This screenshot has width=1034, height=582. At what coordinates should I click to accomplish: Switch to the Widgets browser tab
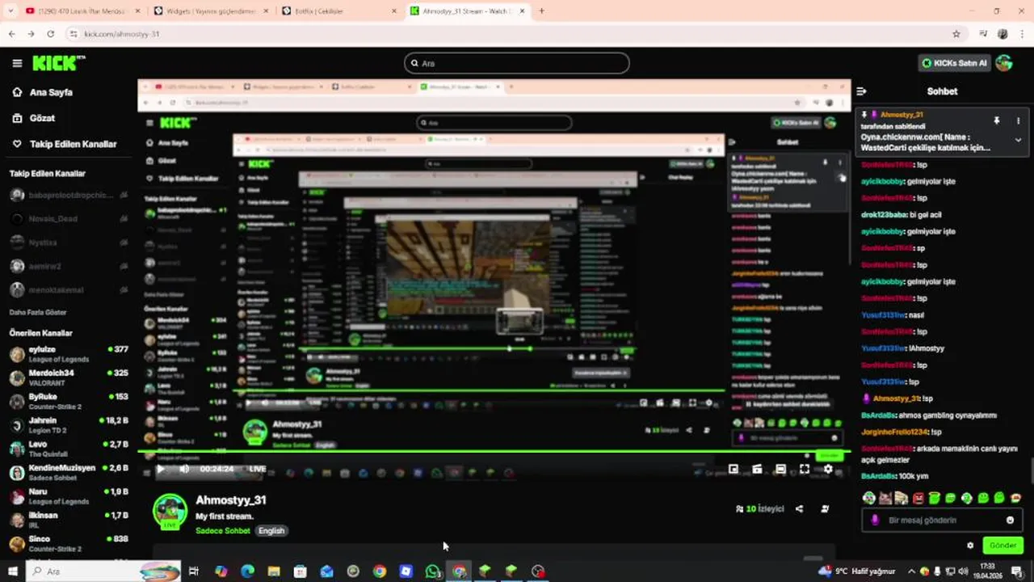(210, 11)
